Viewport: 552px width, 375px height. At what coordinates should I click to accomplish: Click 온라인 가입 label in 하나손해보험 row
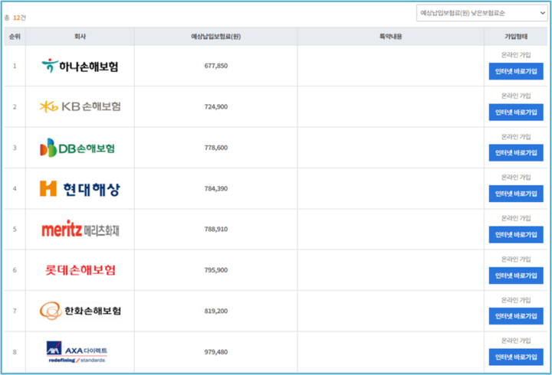(x=516, y=55)
